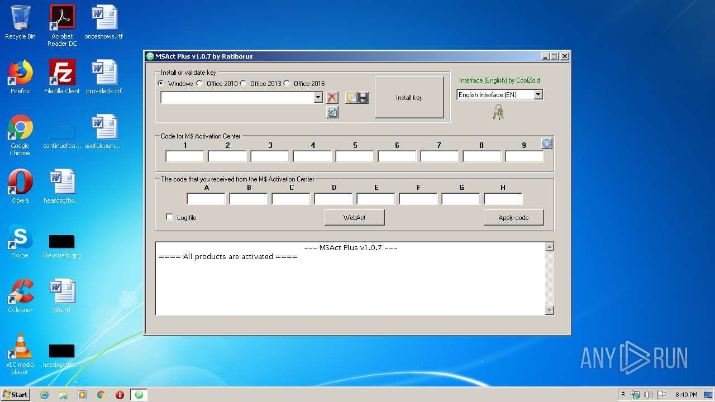Image resolution: width=715 pixels, height=402 pixels.
Task: Open continuefea... desktop file
Action: [62, 135]
